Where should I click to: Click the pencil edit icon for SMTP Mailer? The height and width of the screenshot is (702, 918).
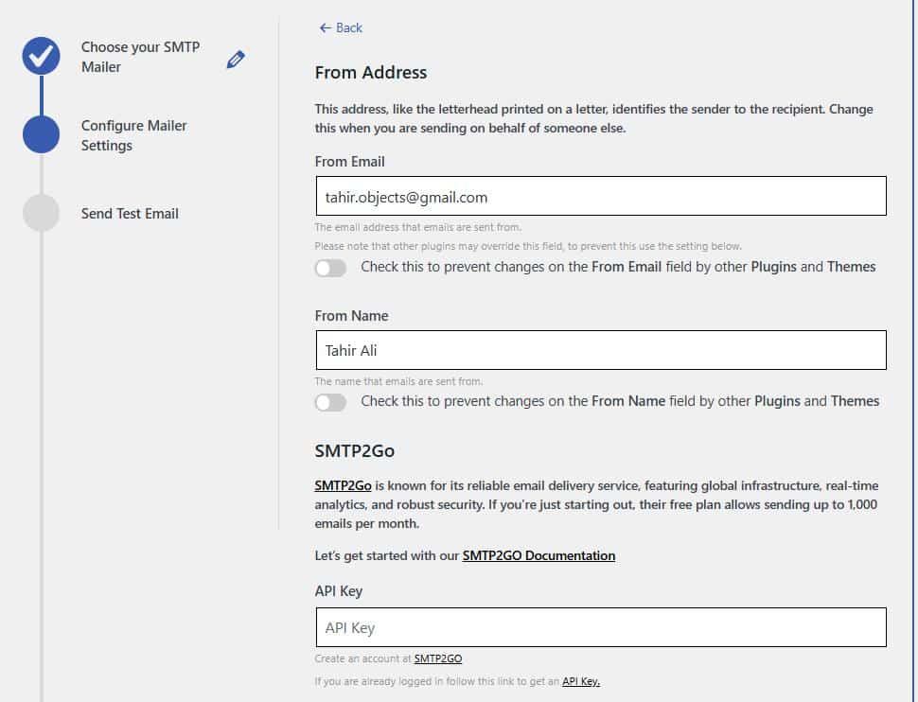tap(236, 60)
